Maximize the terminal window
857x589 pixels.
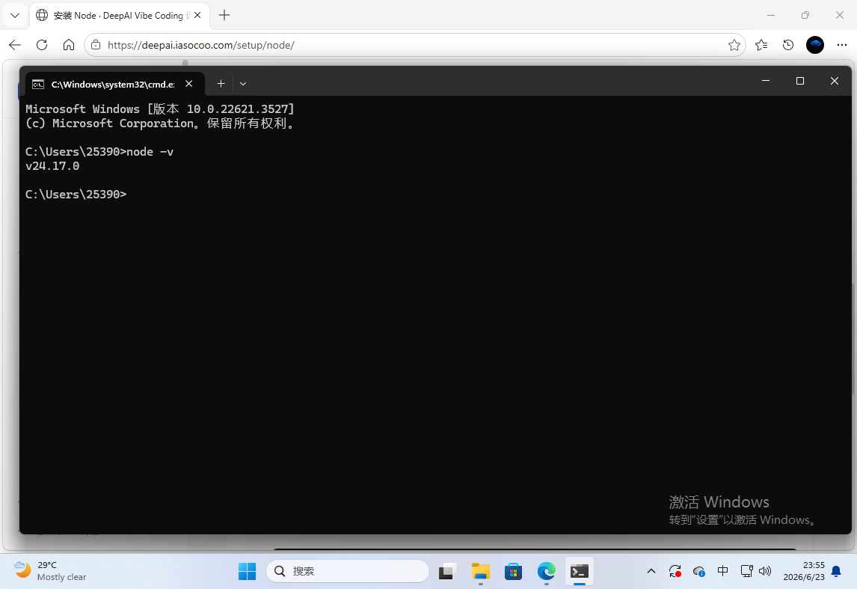pos(800,81)
